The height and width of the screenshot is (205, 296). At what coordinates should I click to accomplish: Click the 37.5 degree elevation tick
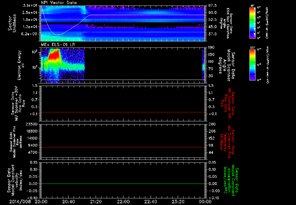[212, 34]
